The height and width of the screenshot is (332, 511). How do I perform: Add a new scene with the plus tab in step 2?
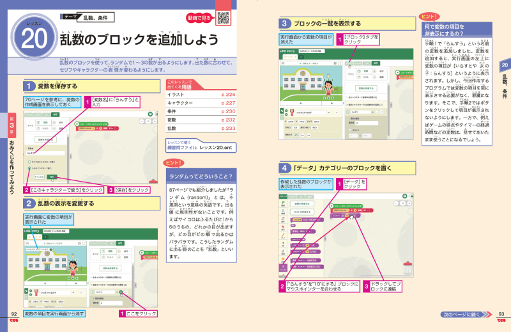pos(45,237)
